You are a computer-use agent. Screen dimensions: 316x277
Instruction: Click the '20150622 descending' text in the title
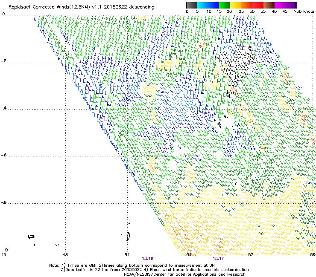[x=129, y=7]
